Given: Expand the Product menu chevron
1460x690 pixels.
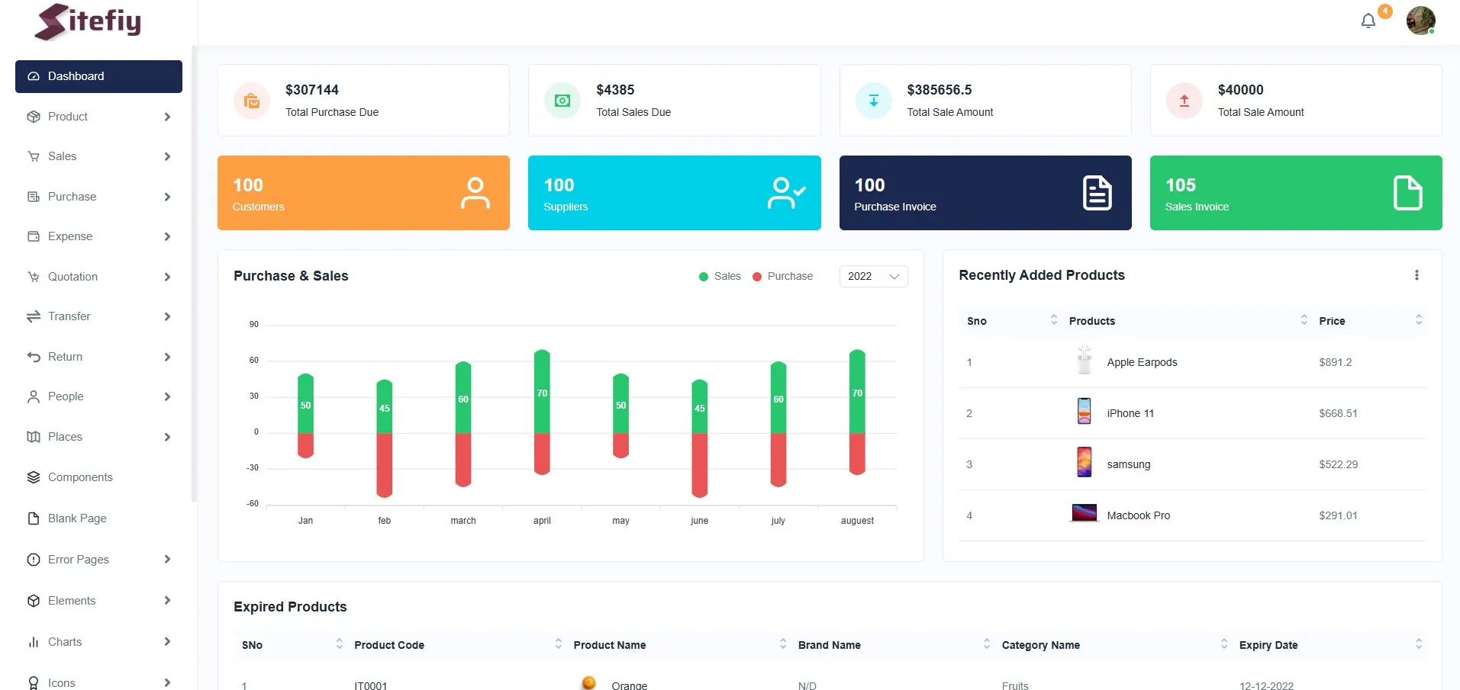Looking at the screenshot, I should tap(167, 117).
